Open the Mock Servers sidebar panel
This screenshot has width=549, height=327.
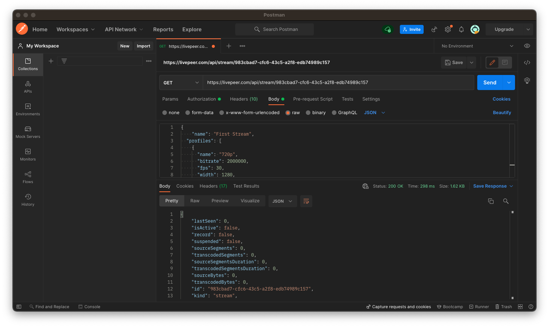tap(28, 132)
